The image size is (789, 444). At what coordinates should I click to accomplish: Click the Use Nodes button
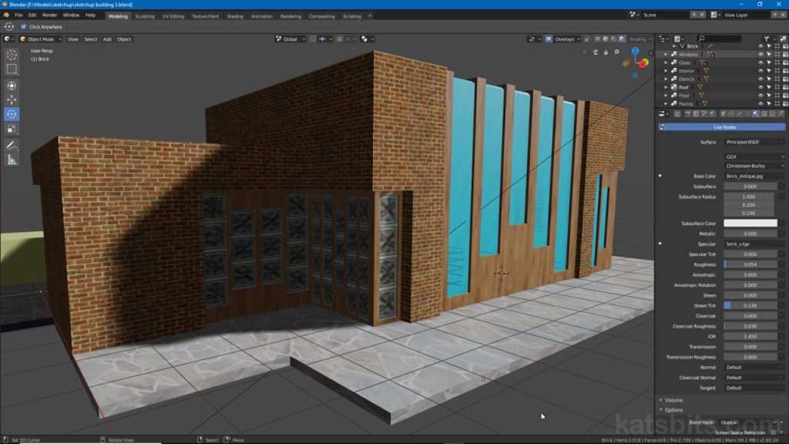point(724,127)
